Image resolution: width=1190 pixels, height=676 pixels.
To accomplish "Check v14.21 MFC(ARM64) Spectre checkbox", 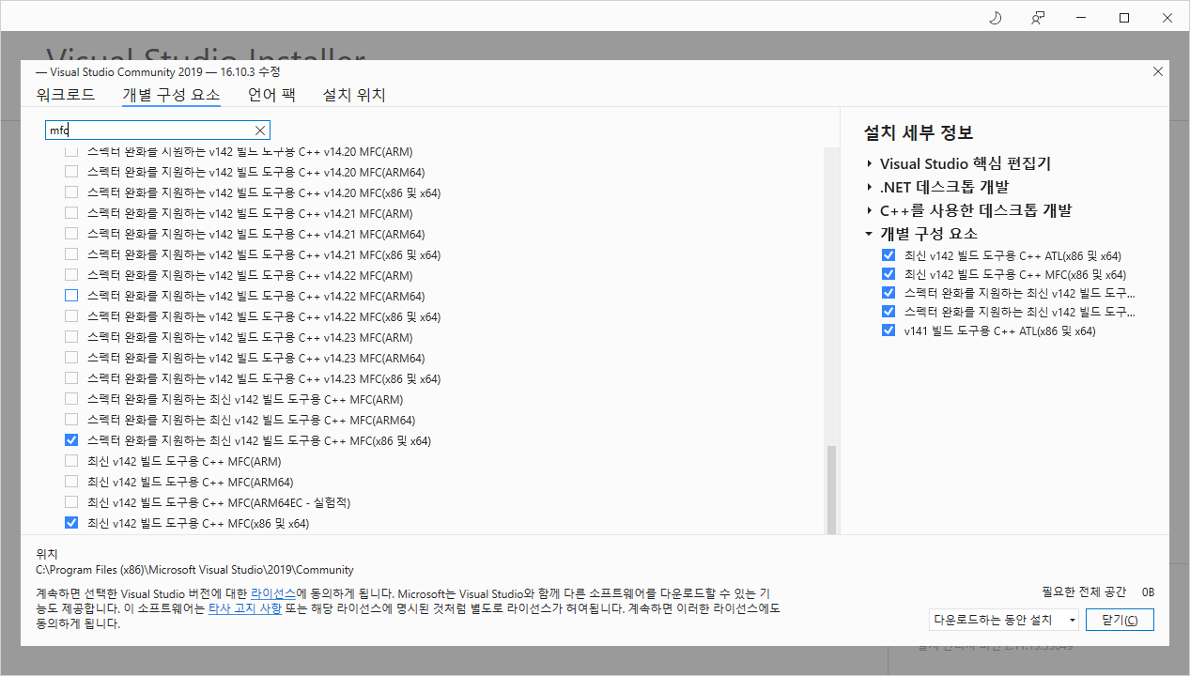I will coord(71,234).
